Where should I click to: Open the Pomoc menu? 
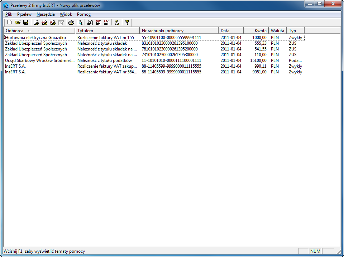click(x=84, y=14)
